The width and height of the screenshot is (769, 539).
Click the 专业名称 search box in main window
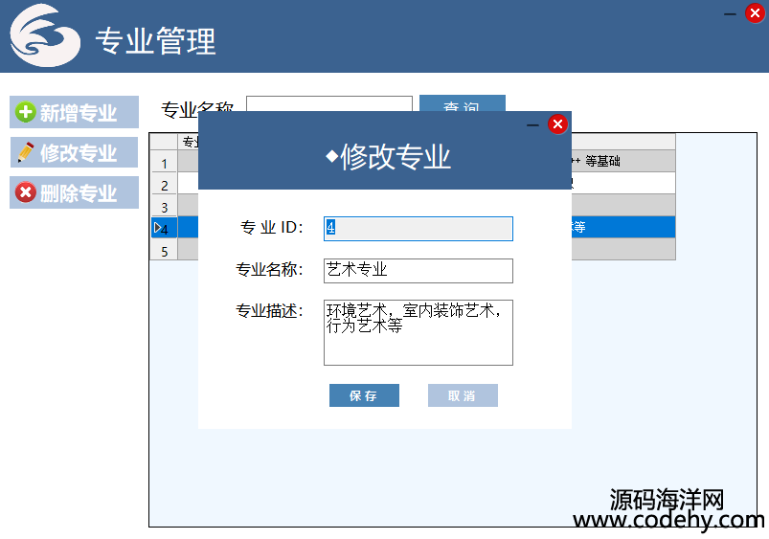pyautogui.click(x=329, y=104)
